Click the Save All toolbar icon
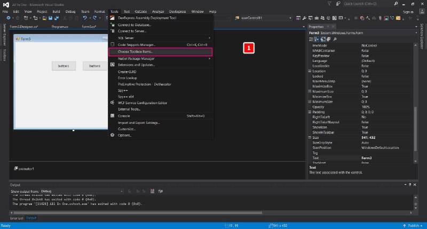Screen dimensions: 427x229 coord(57,18)
